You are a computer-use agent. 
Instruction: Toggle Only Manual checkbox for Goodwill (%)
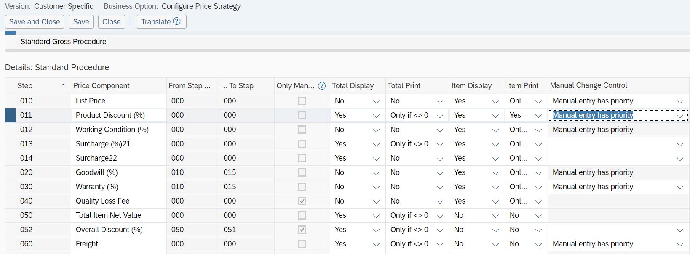(x=302, y=172)
